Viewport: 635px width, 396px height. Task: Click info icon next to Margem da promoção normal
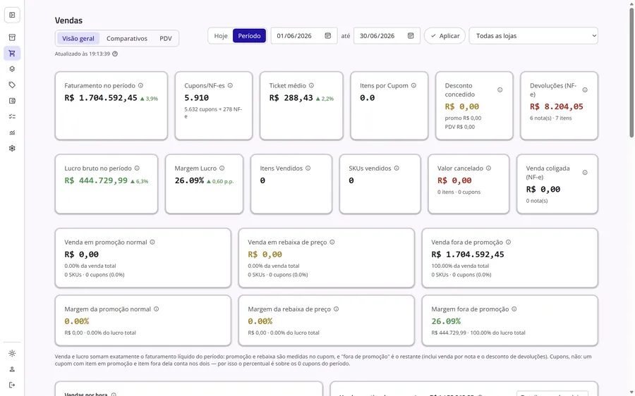point(156,309)
